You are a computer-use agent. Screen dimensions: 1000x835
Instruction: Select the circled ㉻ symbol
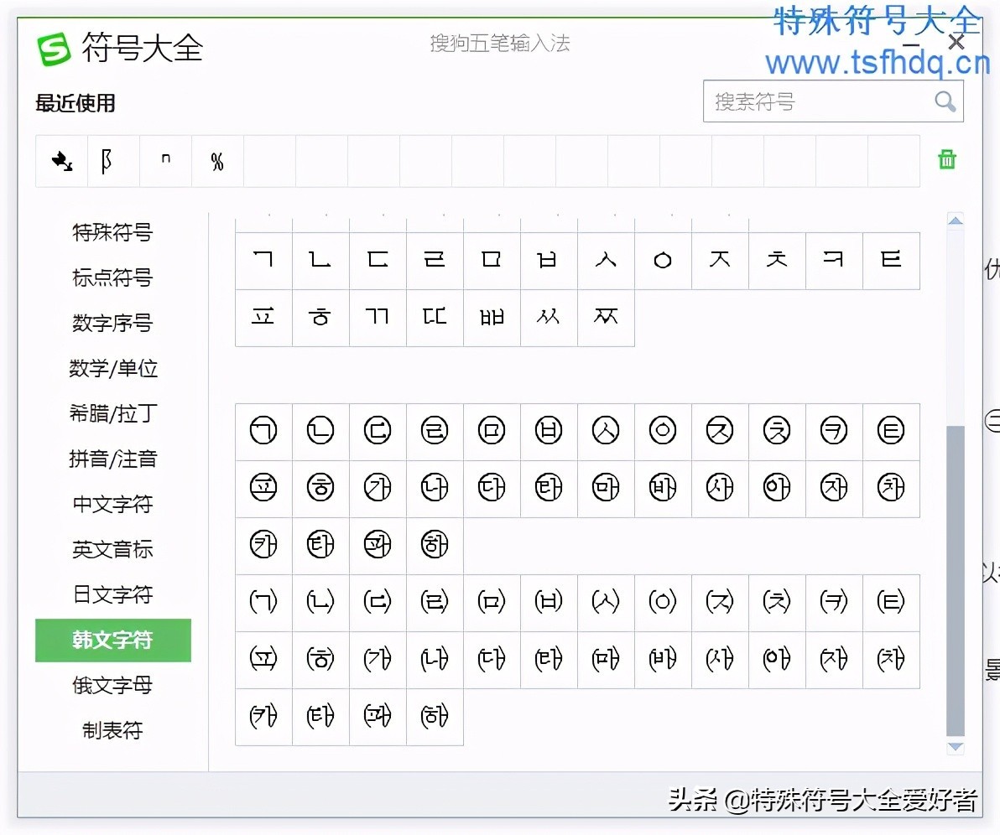pyautogui.click(x=435, y=545)
